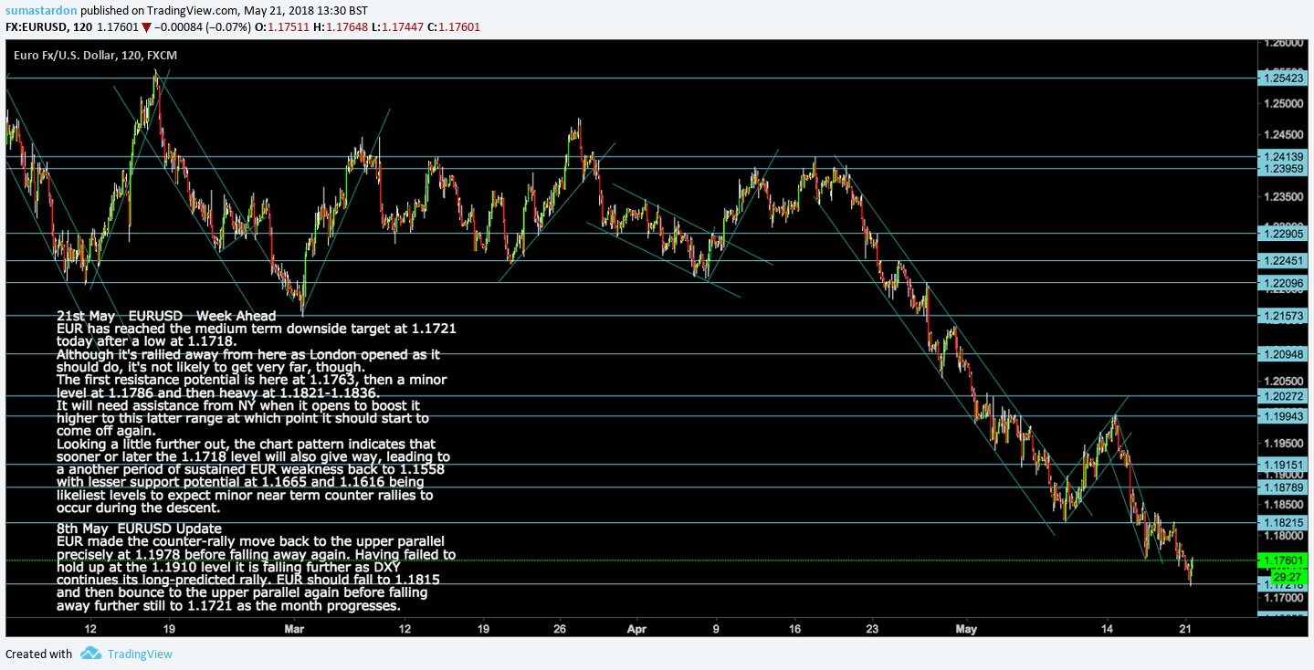
Task: Click the open value O:1.17511
Action: (280, 27)
